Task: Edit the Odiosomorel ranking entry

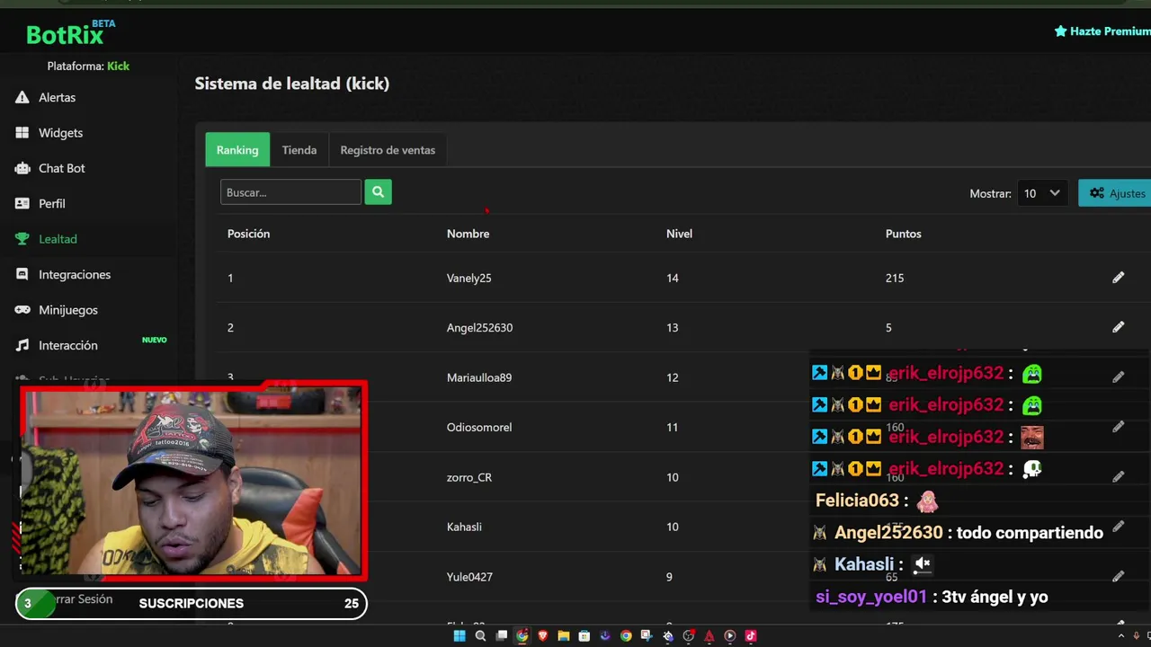Action: (x=1118, y=427)
